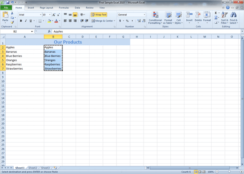The height and width of the screenshot is (174, 244).
Task: Open Find & Select binoculars
Action: (234, 18)
